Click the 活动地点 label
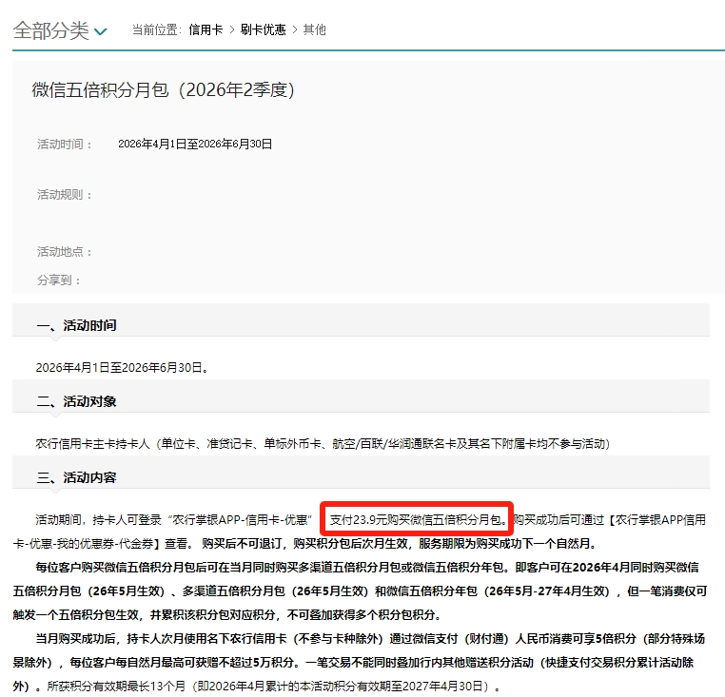Screen dimensions: 725x697 tap(65, 252)
